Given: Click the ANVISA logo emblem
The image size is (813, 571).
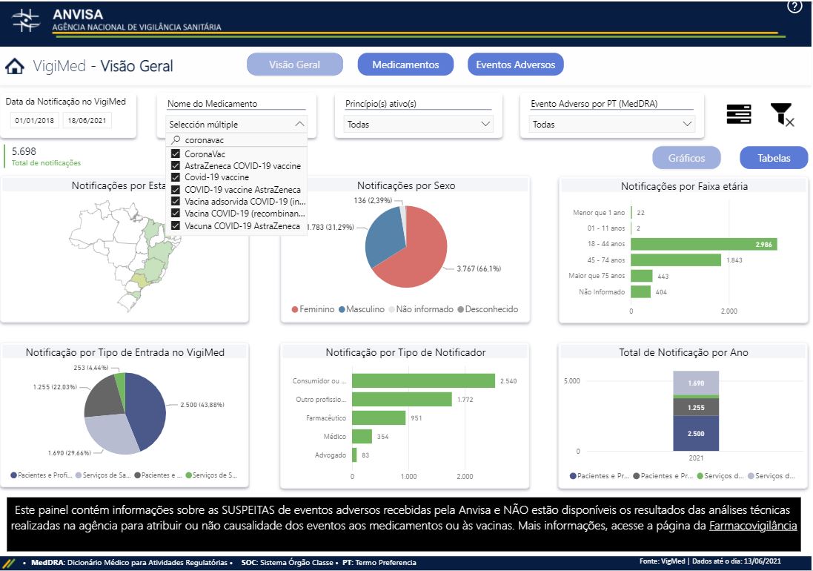Looking at the screenshot, I should (x=25, y=21).
